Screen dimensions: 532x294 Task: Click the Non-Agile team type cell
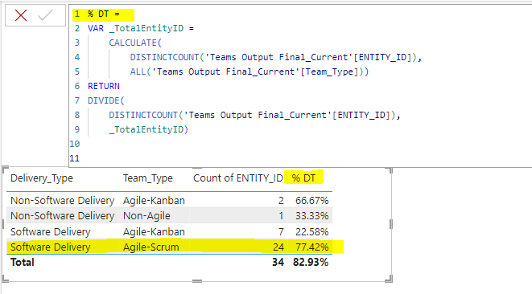[x=146, y=216]
